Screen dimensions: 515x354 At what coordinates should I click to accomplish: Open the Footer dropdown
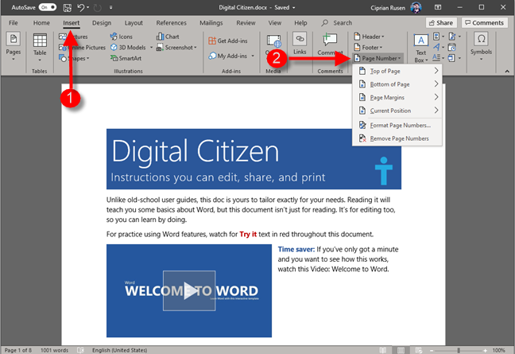tap(368, 47)
